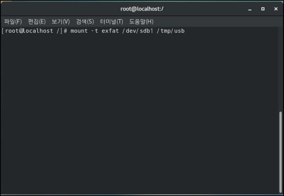Viewport: 284px width, 196px height.
Task: Close the root@localhost terminal window
Action: [276, 9]
